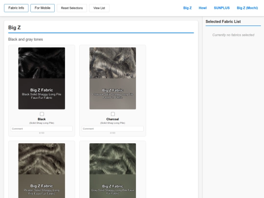Check the Black fabric checkbox
Screen dimensions: 264x198
(x=42, y=114)
